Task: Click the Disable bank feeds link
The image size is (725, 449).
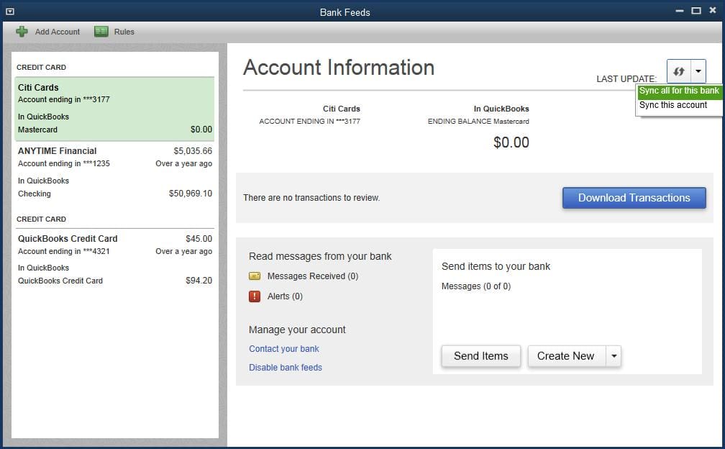Action: tap(286, 368)
